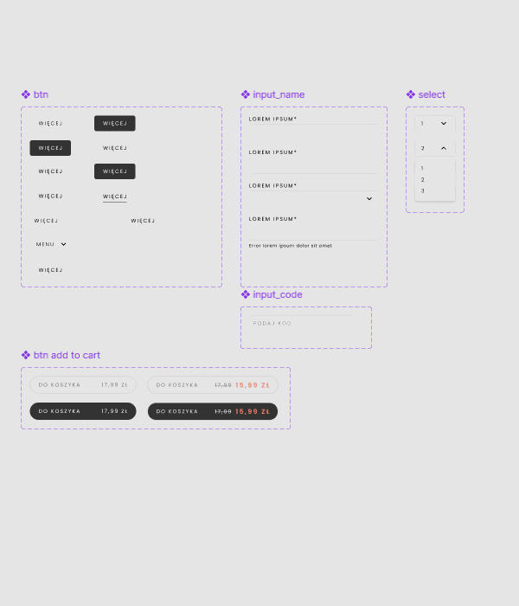Click the btn add to cart component icon
This screenshot has width=519, height=606.
25,355
